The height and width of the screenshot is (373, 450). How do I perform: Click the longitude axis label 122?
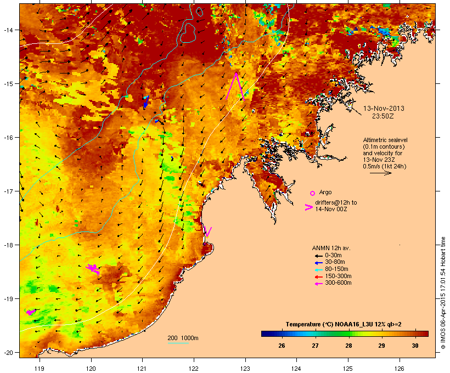[194, 369]
